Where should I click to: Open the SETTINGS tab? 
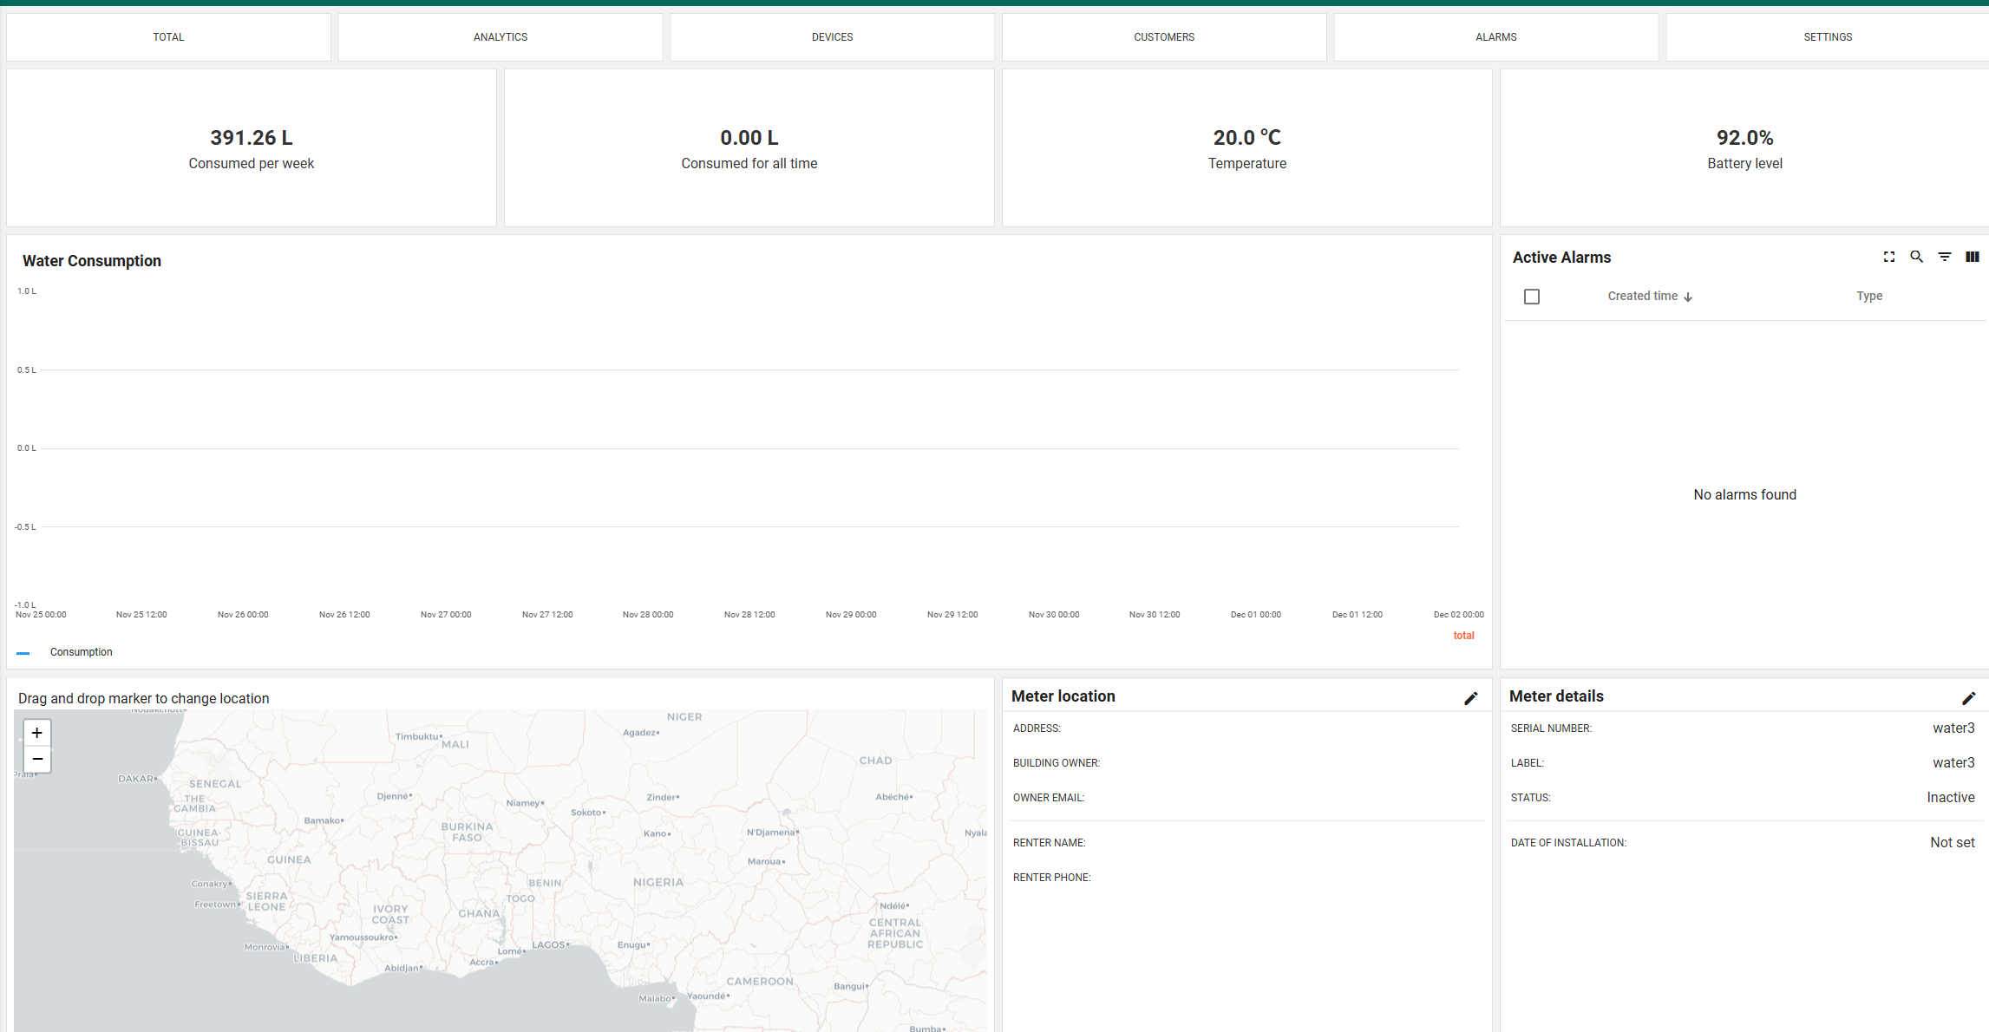pos(1828,37)
